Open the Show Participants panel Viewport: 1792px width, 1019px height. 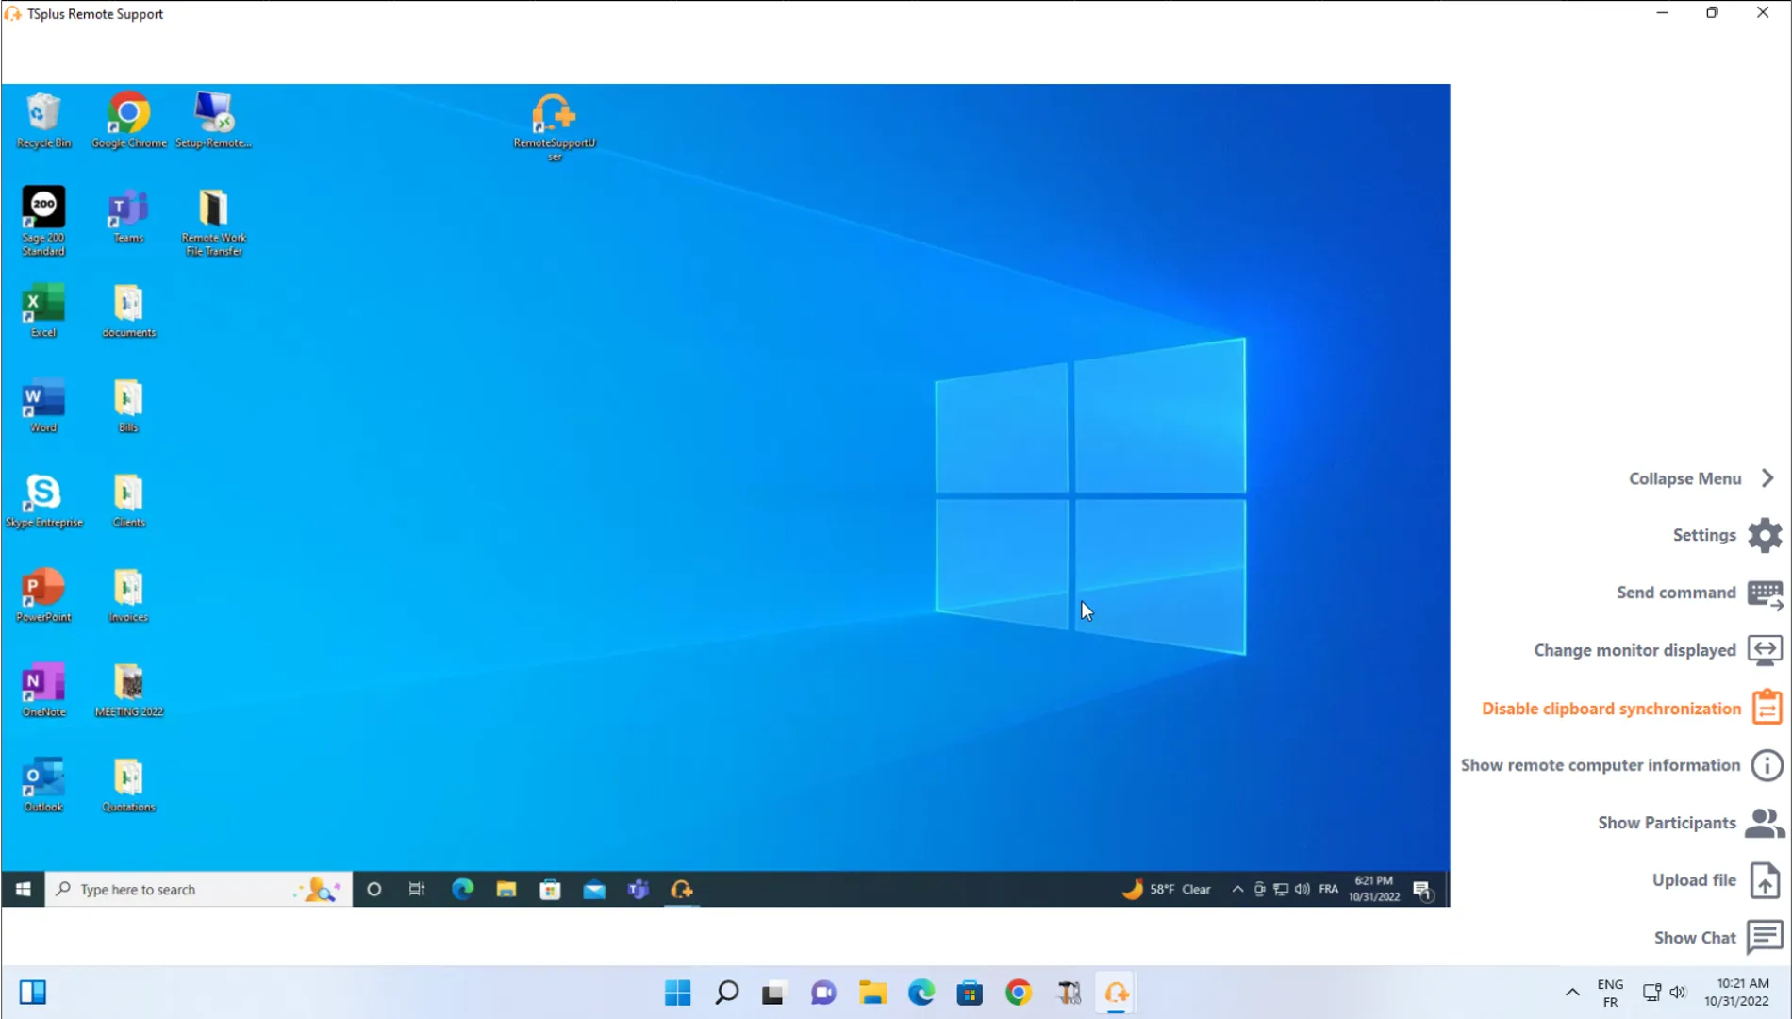click(x=1764, y=823)
